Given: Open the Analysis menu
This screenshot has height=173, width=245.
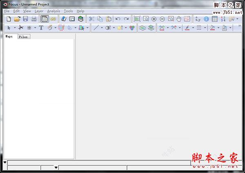Looking at the screenshot, I should click(x=53, y=11).
